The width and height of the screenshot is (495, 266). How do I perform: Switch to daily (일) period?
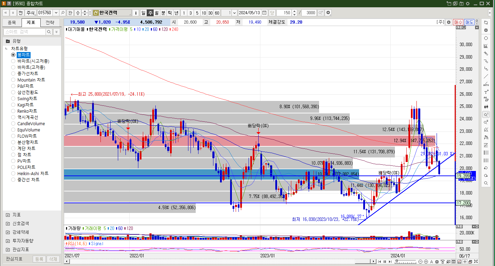(143, 13)
